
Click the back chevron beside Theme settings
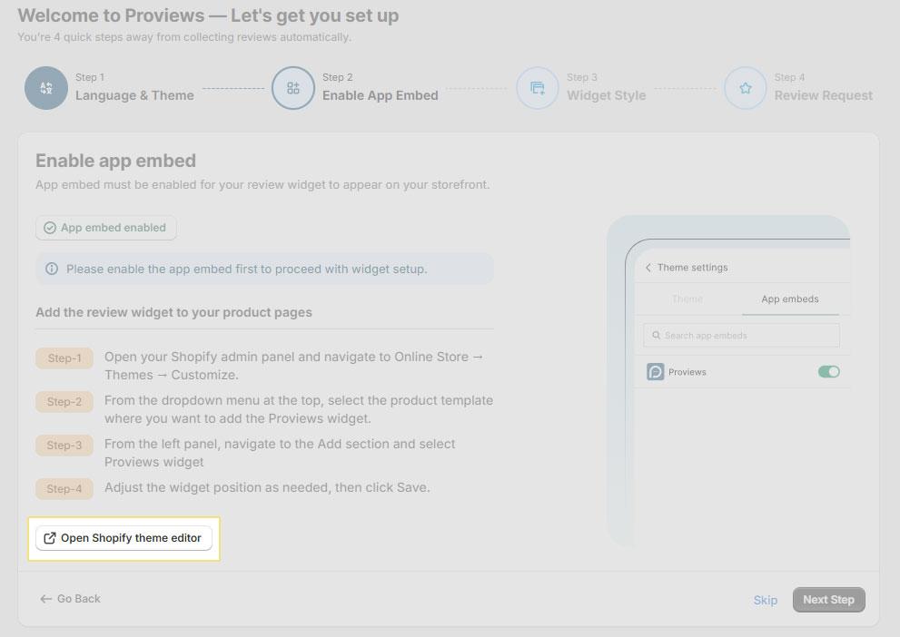[648, 268]
